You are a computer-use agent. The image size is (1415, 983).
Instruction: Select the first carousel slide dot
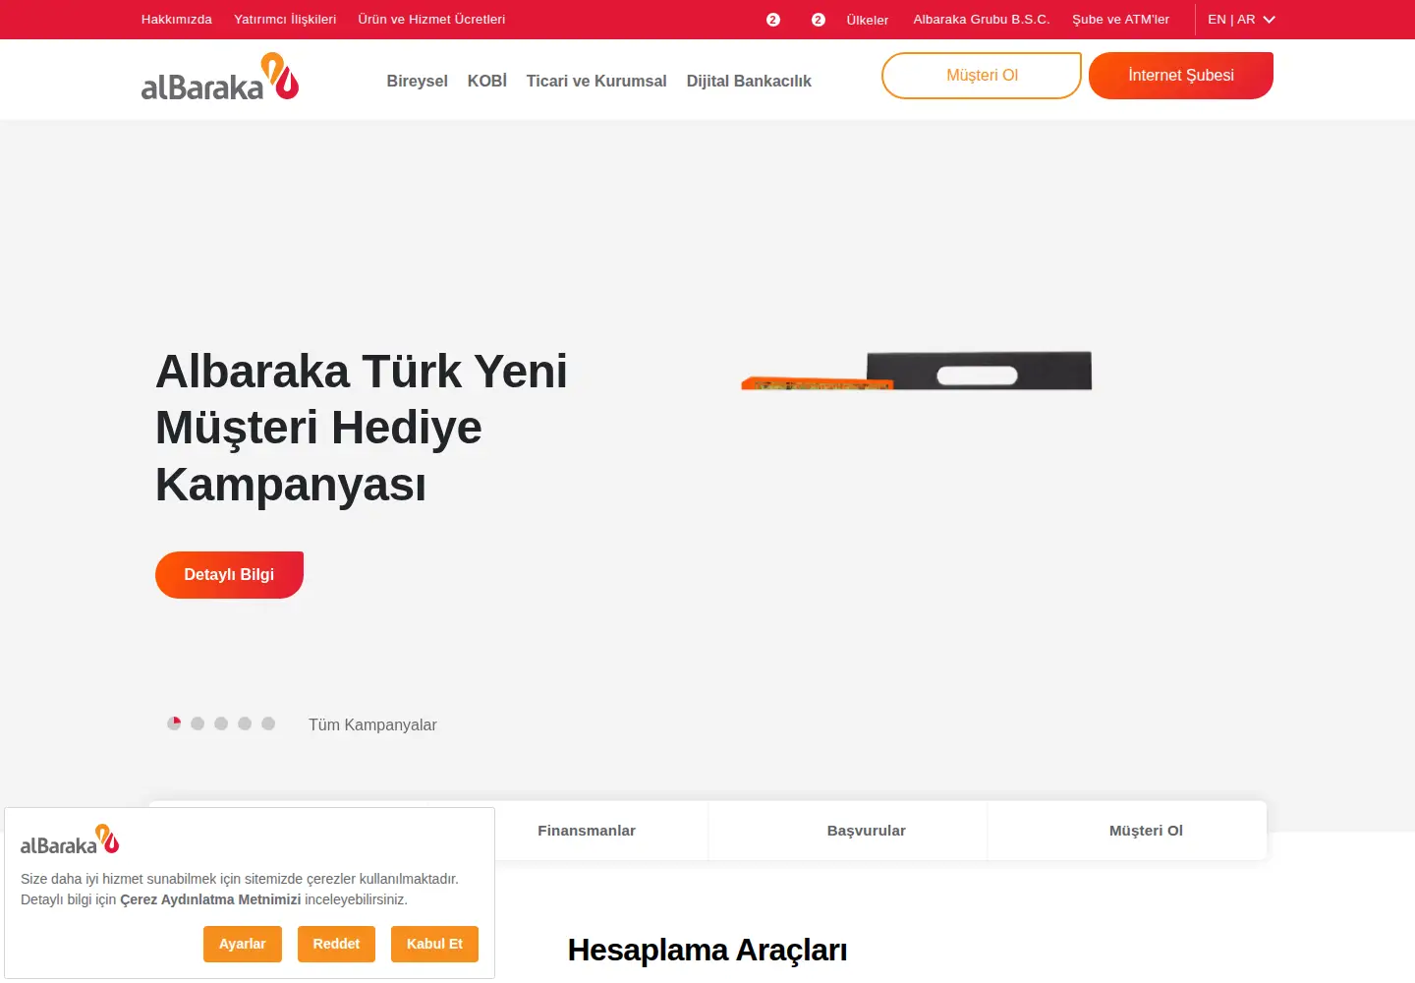click(x=174, y=723)
